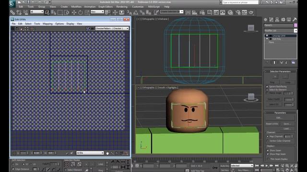Image resolution: width=307 pixels, height=172 pixels.
Task: Toggle Show Map checker icon in Edit UVWs
Action: 88,29
